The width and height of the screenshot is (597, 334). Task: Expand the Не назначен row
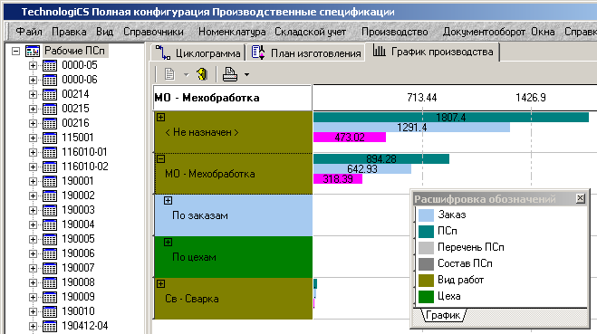[x=160, y=117]
